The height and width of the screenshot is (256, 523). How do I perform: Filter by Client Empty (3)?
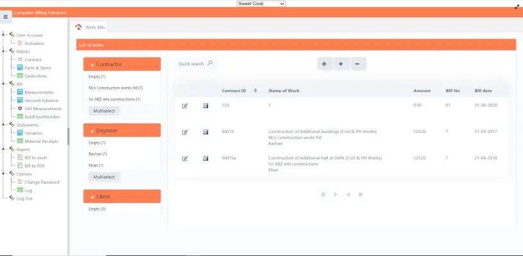coord(97,209)
